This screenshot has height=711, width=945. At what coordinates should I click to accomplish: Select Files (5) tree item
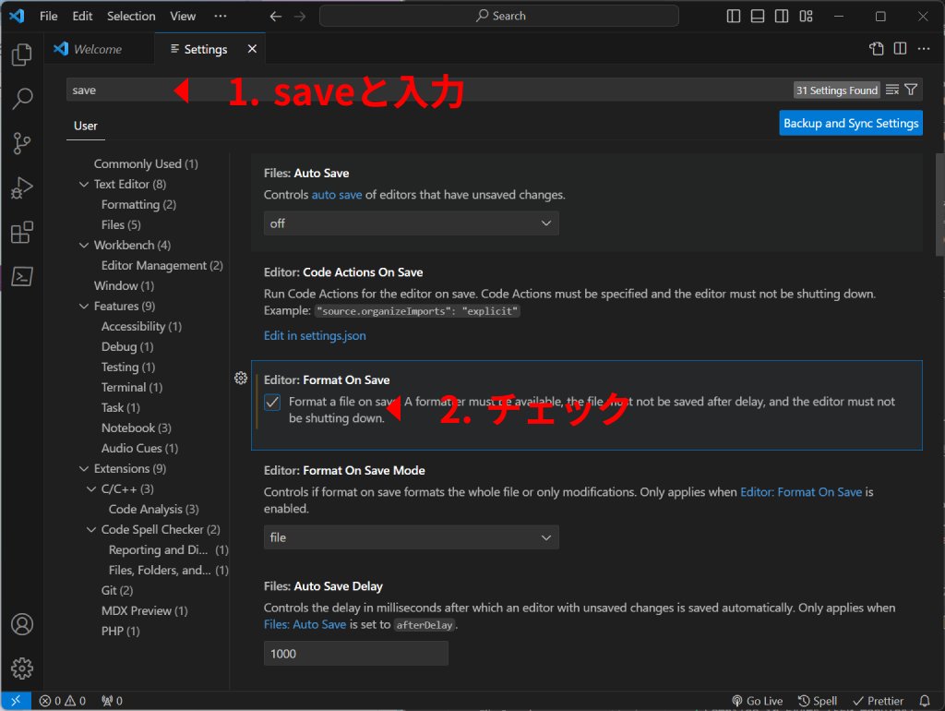pyautogui.click(x=121, y=225)
